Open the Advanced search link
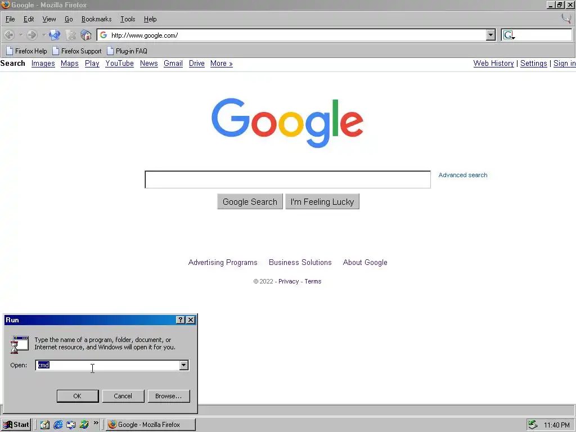The width and height of the screenshot is (576, 432). point(463,175)
